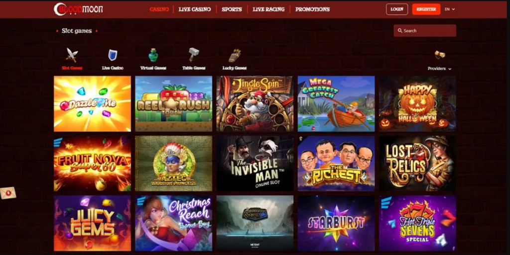Click the red Register button
Viewport: 510px width, 255px height.
point(426,9)
